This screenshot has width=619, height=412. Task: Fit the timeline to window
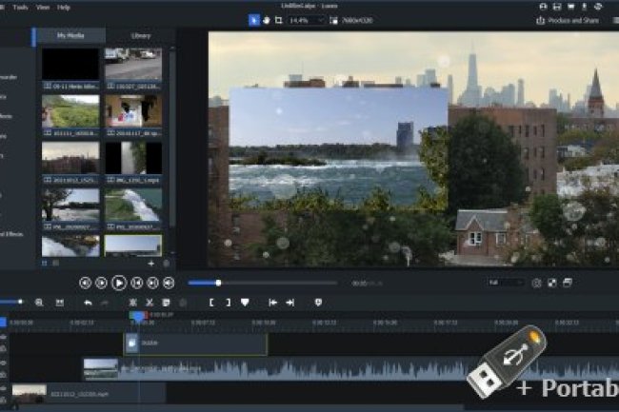[60, 303]
